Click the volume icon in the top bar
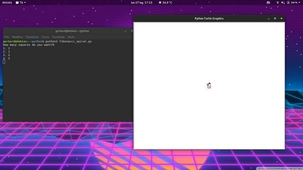Image resolution: width=303 pixels, height=170 pixels. 283,2
